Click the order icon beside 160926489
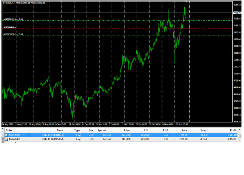The height and width of the screenshot is (175, 244). click(x=7, y=139)
